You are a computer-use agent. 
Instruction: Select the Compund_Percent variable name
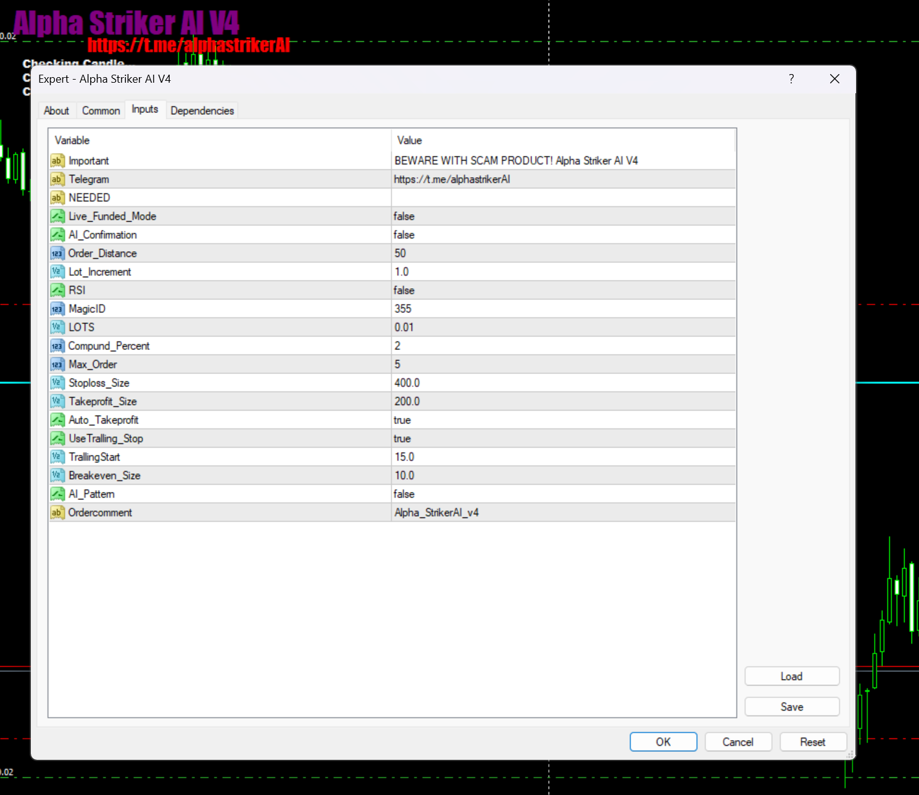click(109, 346)
